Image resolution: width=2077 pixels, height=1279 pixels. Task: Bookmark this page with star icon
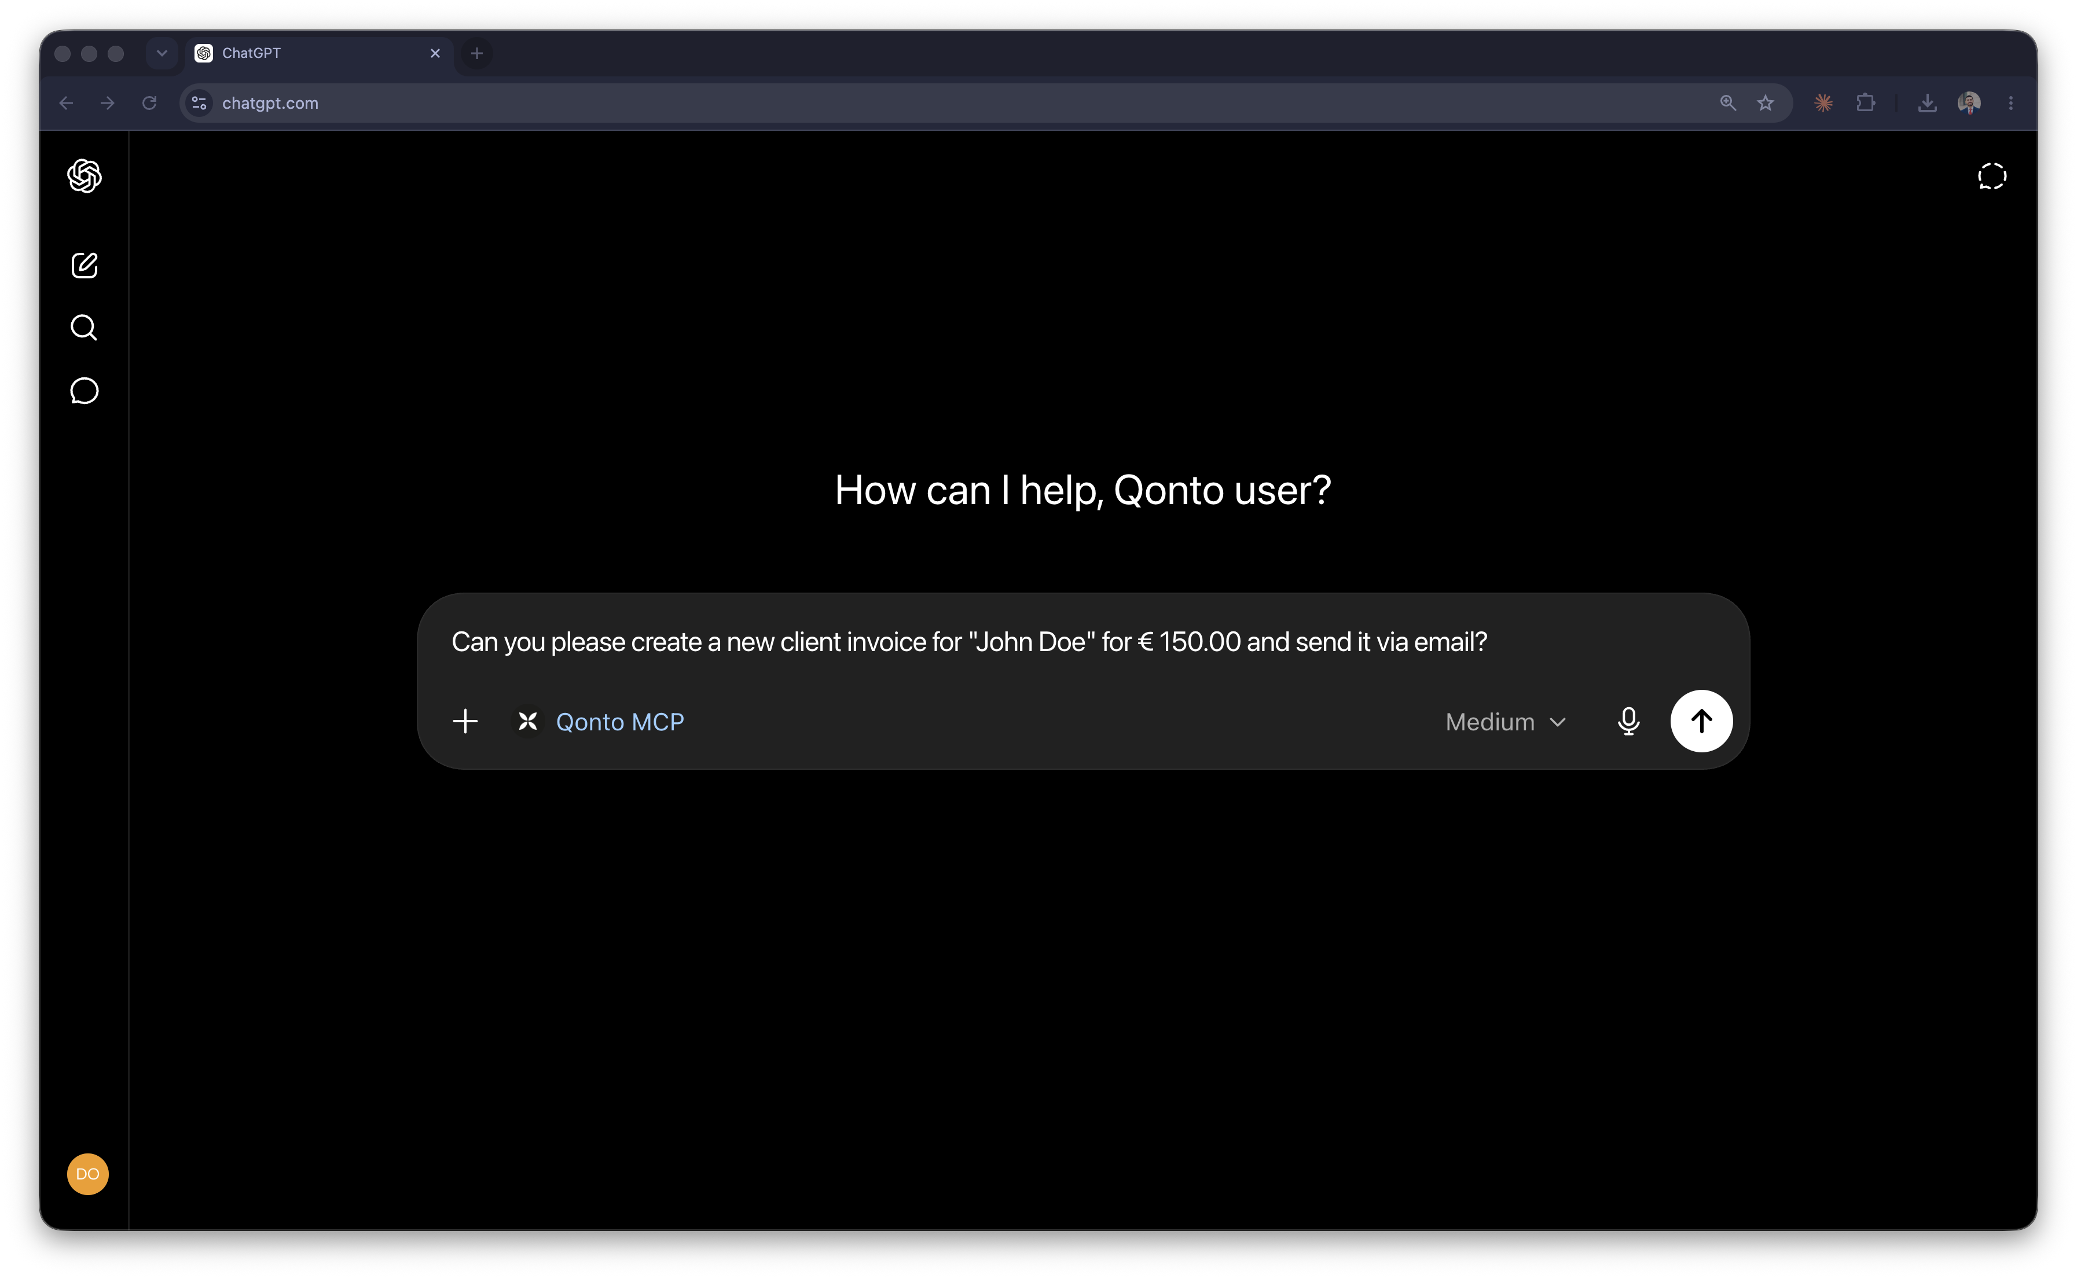1765,103
